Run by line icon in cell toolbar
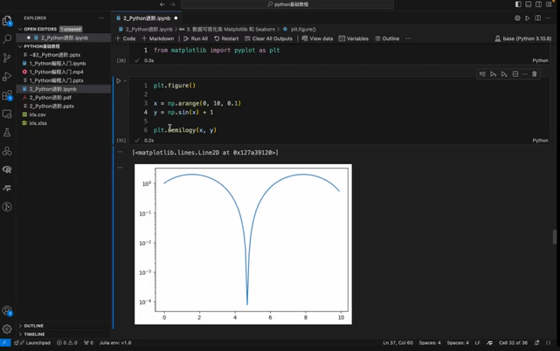The width and height of the screenshot is (560, 351). pyautogui.click(x=482, y=74)
